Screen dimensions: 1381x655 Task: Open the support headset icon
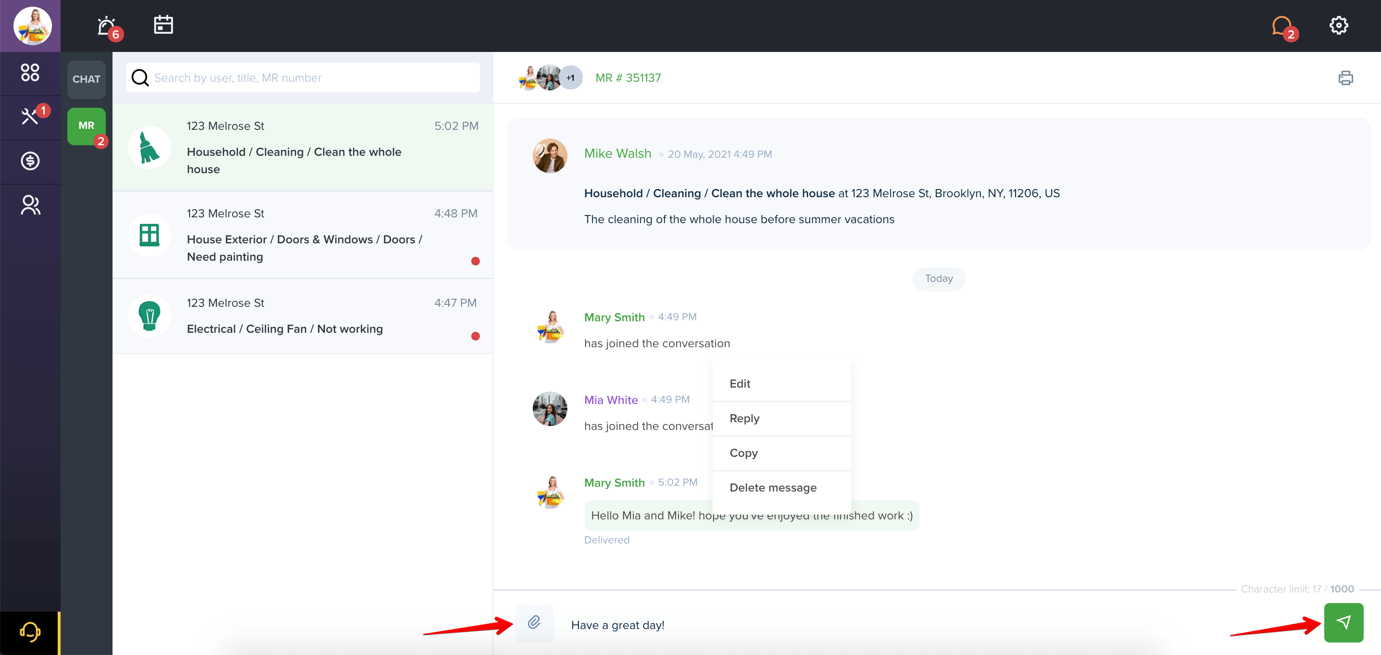(x=30, y=632)
